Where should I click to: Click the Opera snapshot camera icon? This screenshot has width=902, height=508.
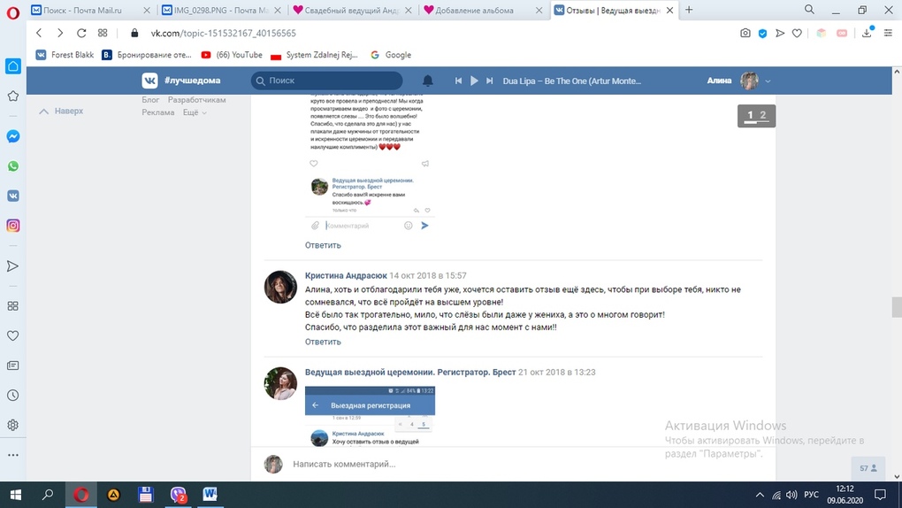pyautogui.click(x=745, y=33)
